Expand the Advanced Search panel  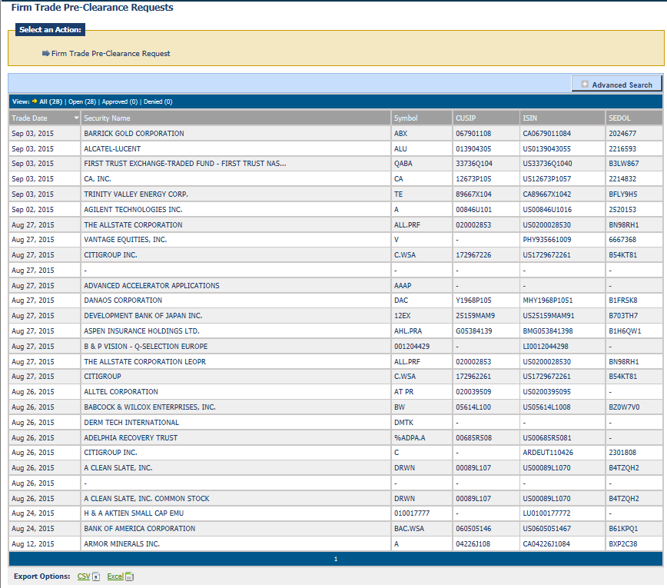click(616, 85)
